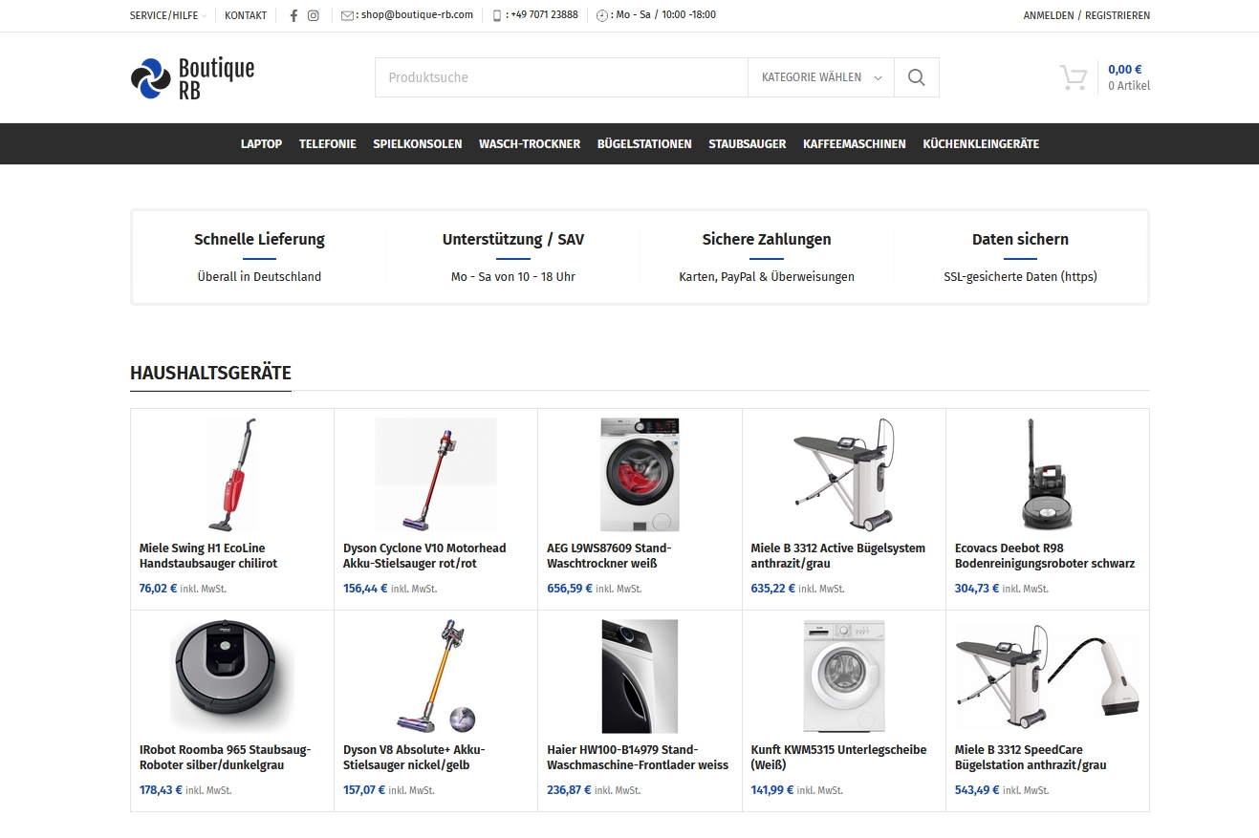Click the AEG L9WS87609 washer image
Viewport: 1259px width, 838px height.
(x=640, y=474)
